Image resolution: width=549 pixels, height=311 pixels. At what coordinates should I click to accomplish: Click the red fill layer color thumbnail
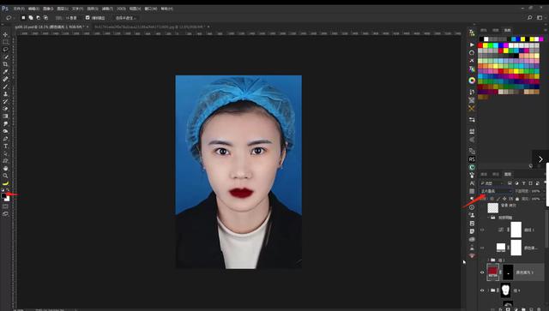click(492, 272)
